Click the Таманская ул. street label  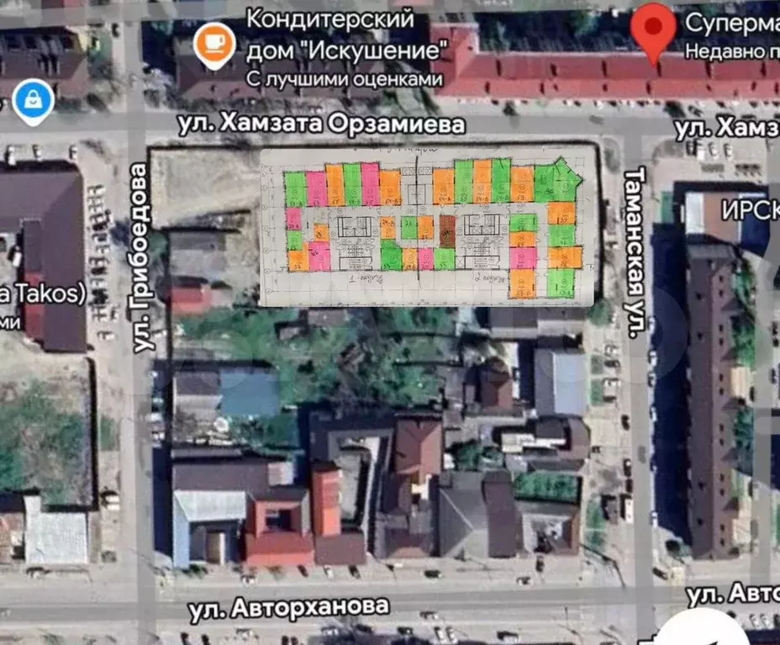tap(635, 253)
